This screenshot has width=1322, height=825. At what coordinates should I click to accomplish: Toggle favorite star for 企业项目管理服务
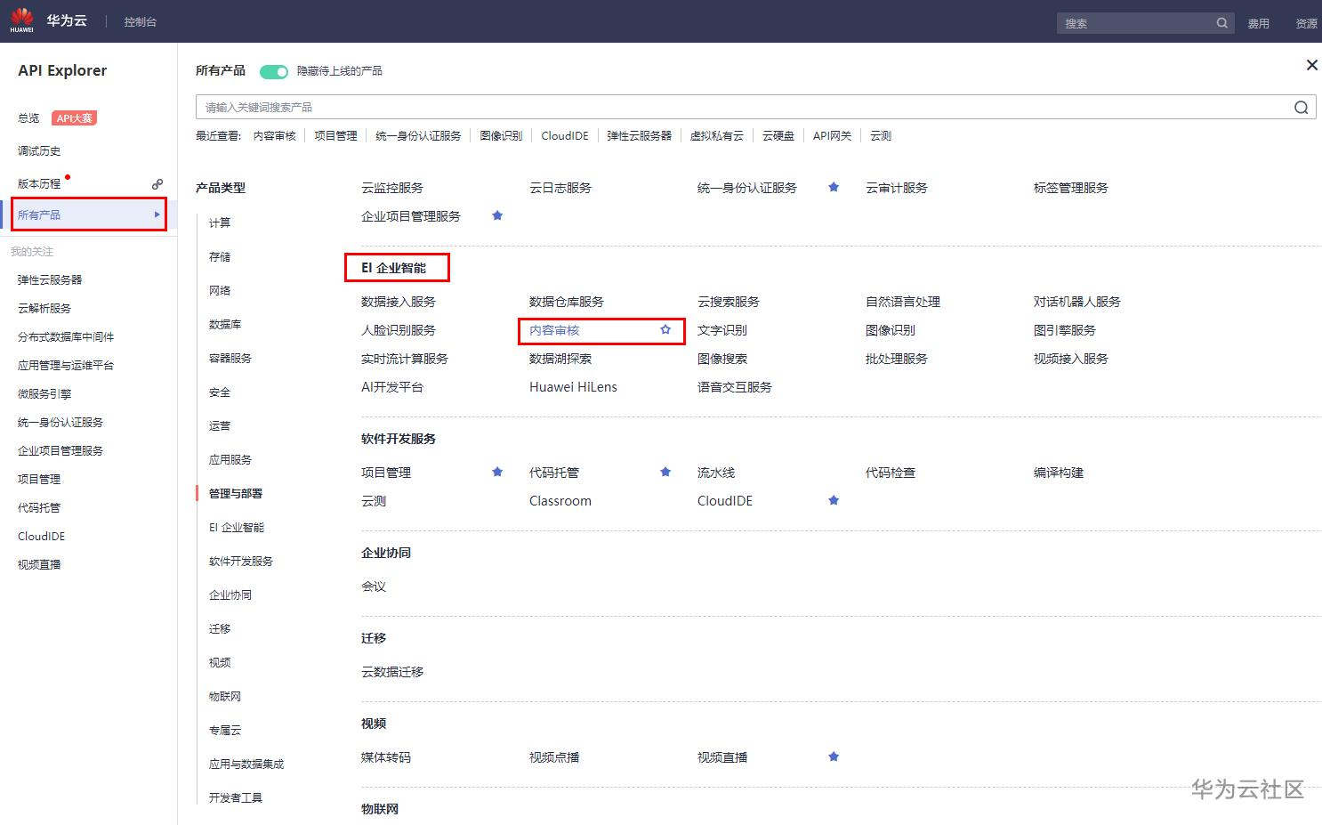(497, 215)
